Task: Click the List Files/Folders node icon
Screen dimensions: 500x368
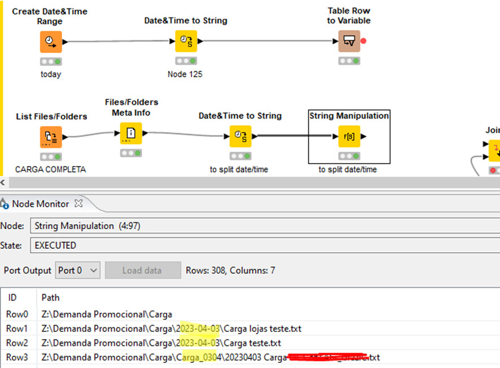Action: click(x=51, y=137)
